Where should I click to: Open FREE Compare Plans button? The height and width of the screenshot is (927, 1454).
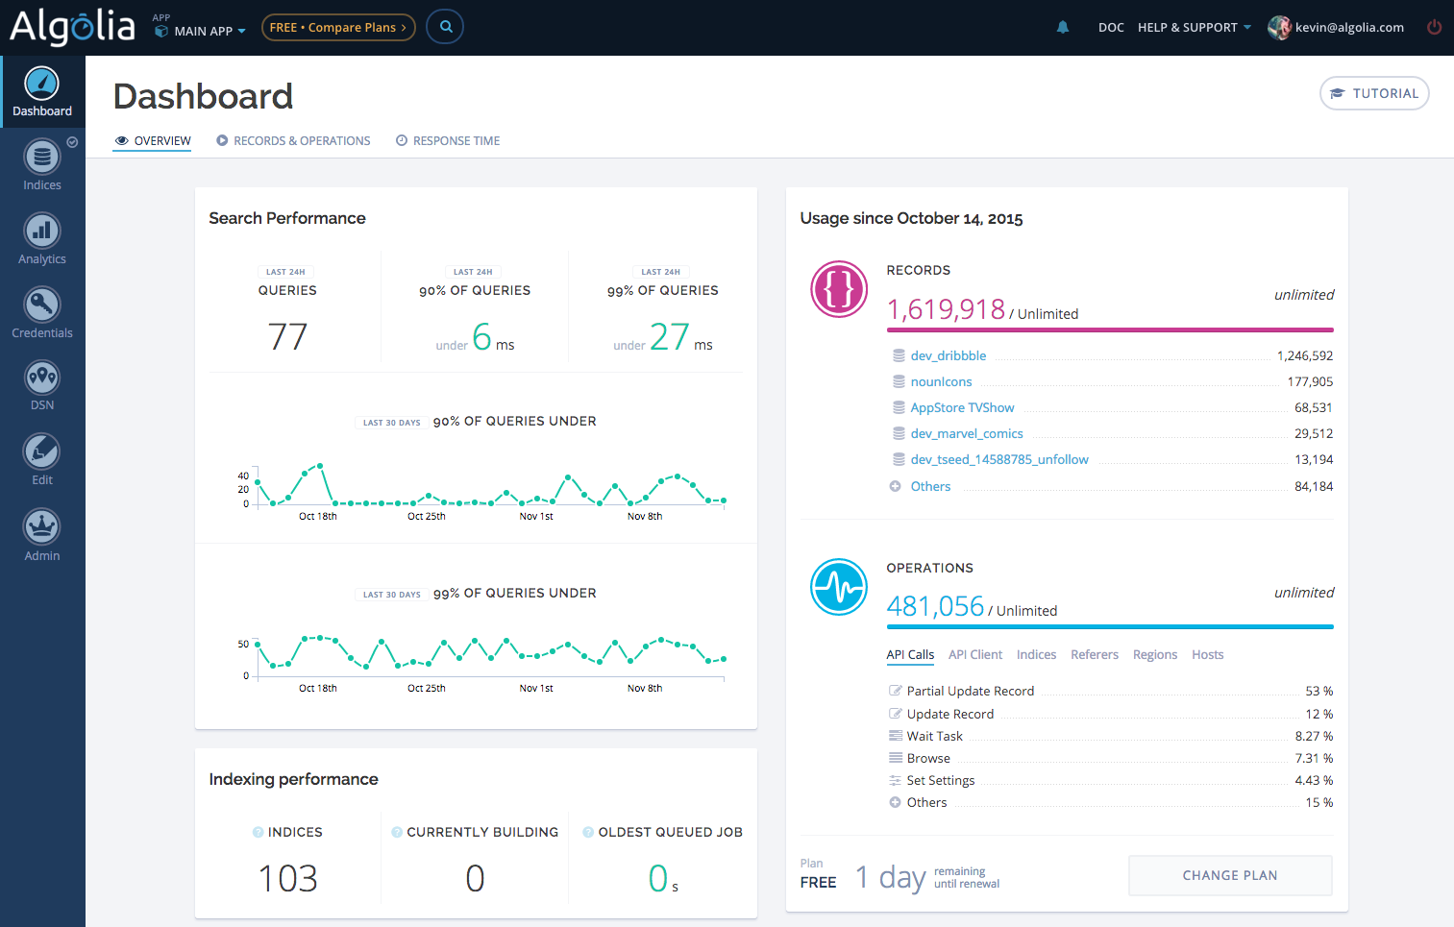pos(338,28)
